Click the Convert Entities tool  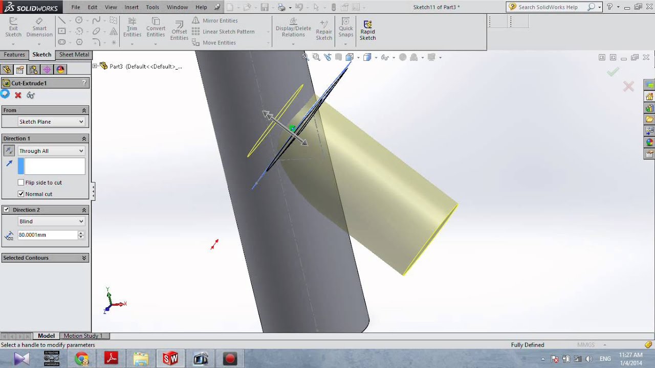[156, 28]
